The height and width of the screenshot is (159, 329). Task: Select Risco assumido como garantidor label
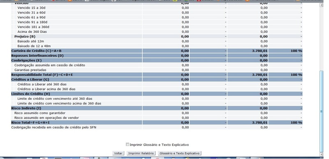[40, 113]
